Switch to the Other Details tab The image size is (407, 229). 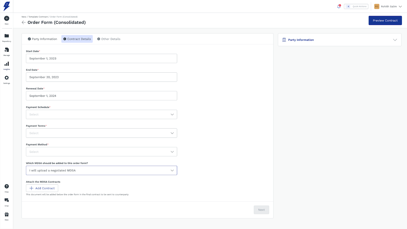(x=109, y=39)
